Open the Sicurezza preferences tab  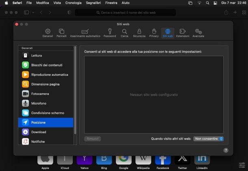point(139,33)
